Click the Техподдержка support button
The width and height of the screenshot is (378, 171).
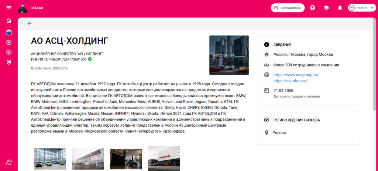pyautogui.click(x=288, y=8)
